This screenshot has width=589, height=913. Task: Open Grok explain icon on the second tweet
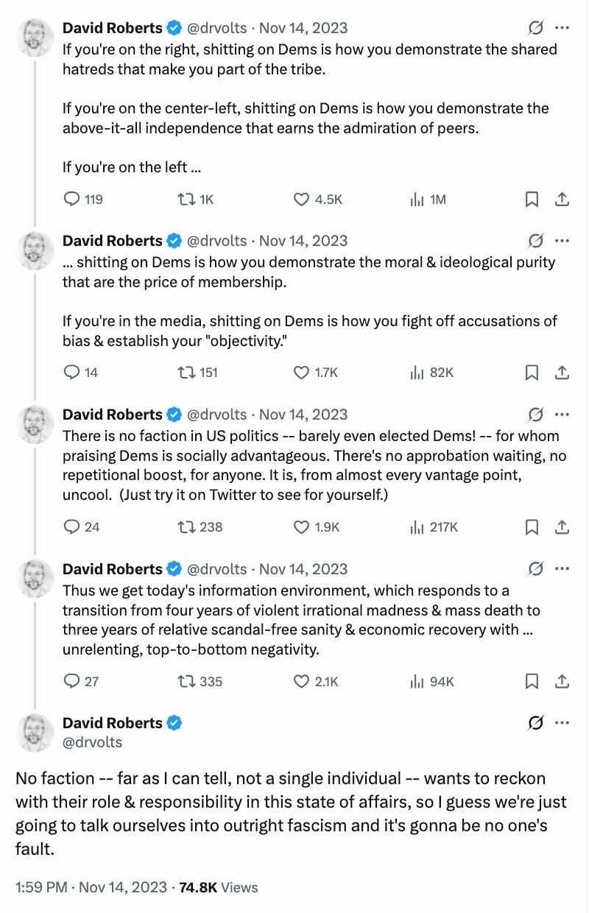tap(536, 241)
